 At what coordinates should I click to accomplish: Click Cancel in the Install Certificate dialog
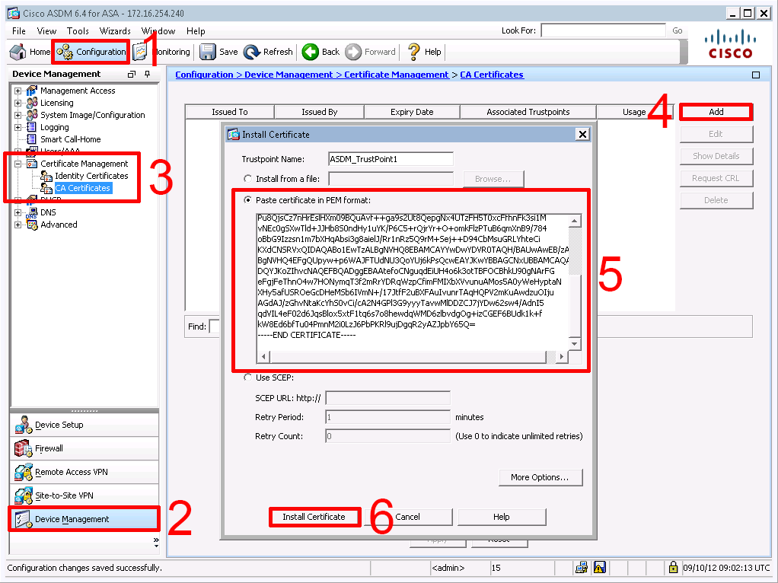[x=408, y=517]
